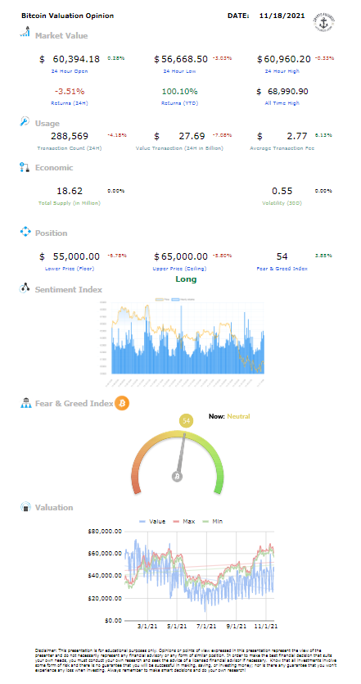Click the Usage wrench icon
Viewport: 361px width, 684px height.
[25, 121]
